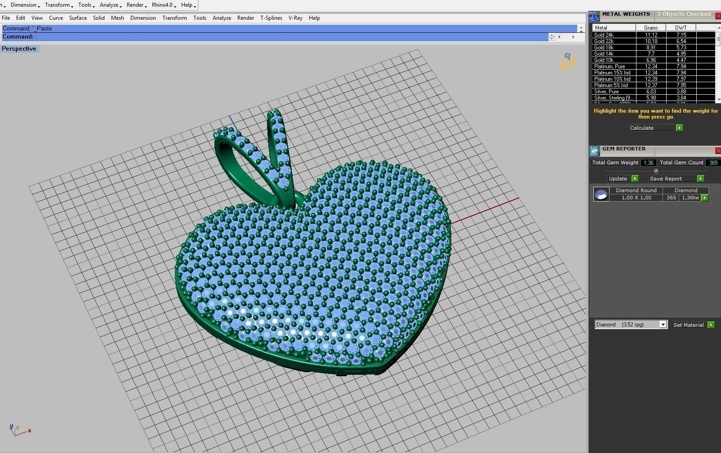The width and height of the screenshot is (721, 453).
Task: Select the Platinum 10% Irid row
Action: click(x=654, y=79)
